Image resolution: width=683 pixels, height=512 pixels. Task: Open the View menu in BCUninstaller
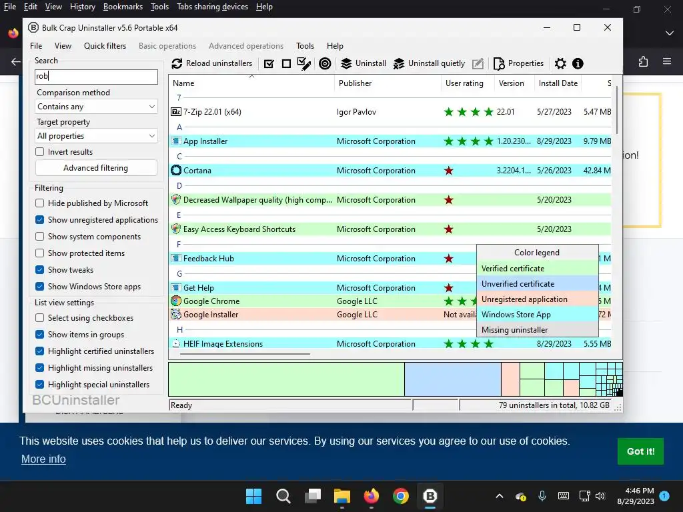tap(63, 46)
